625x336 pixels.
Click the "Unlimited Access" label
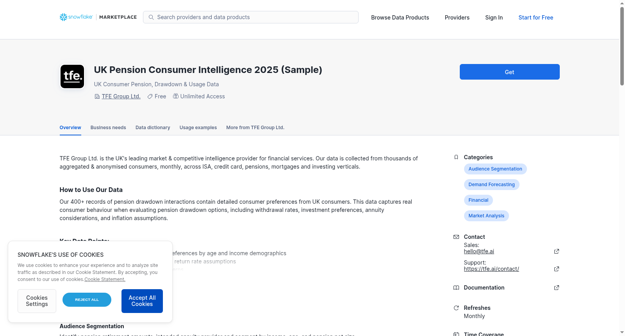click(202, 96)
